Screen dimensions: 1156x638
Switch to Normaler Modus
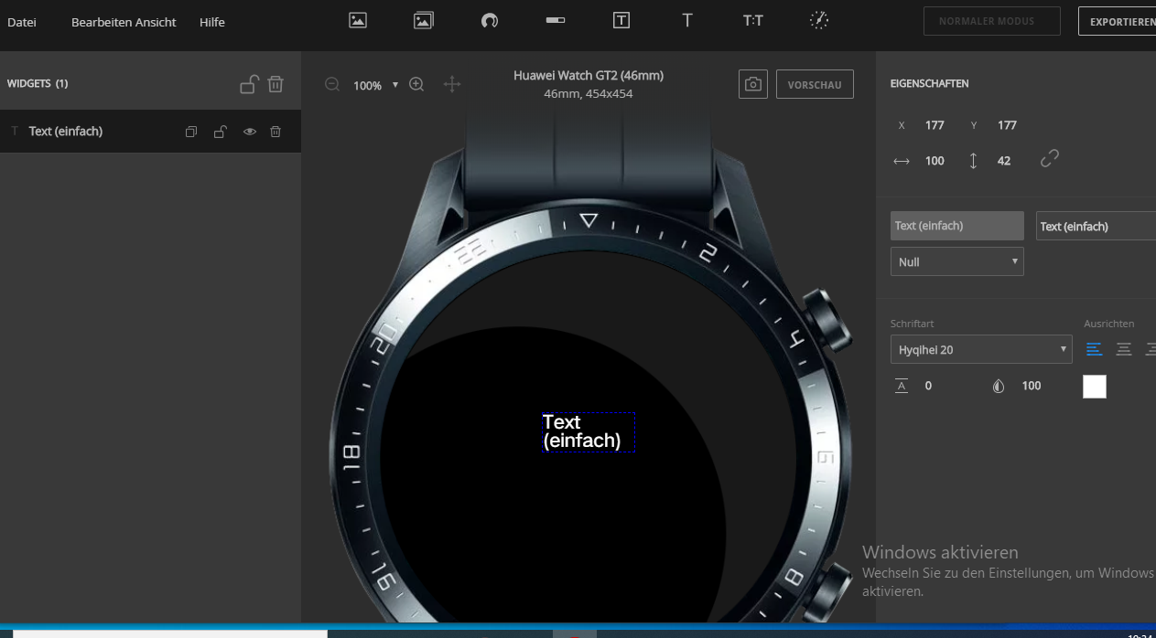(992, 21)
